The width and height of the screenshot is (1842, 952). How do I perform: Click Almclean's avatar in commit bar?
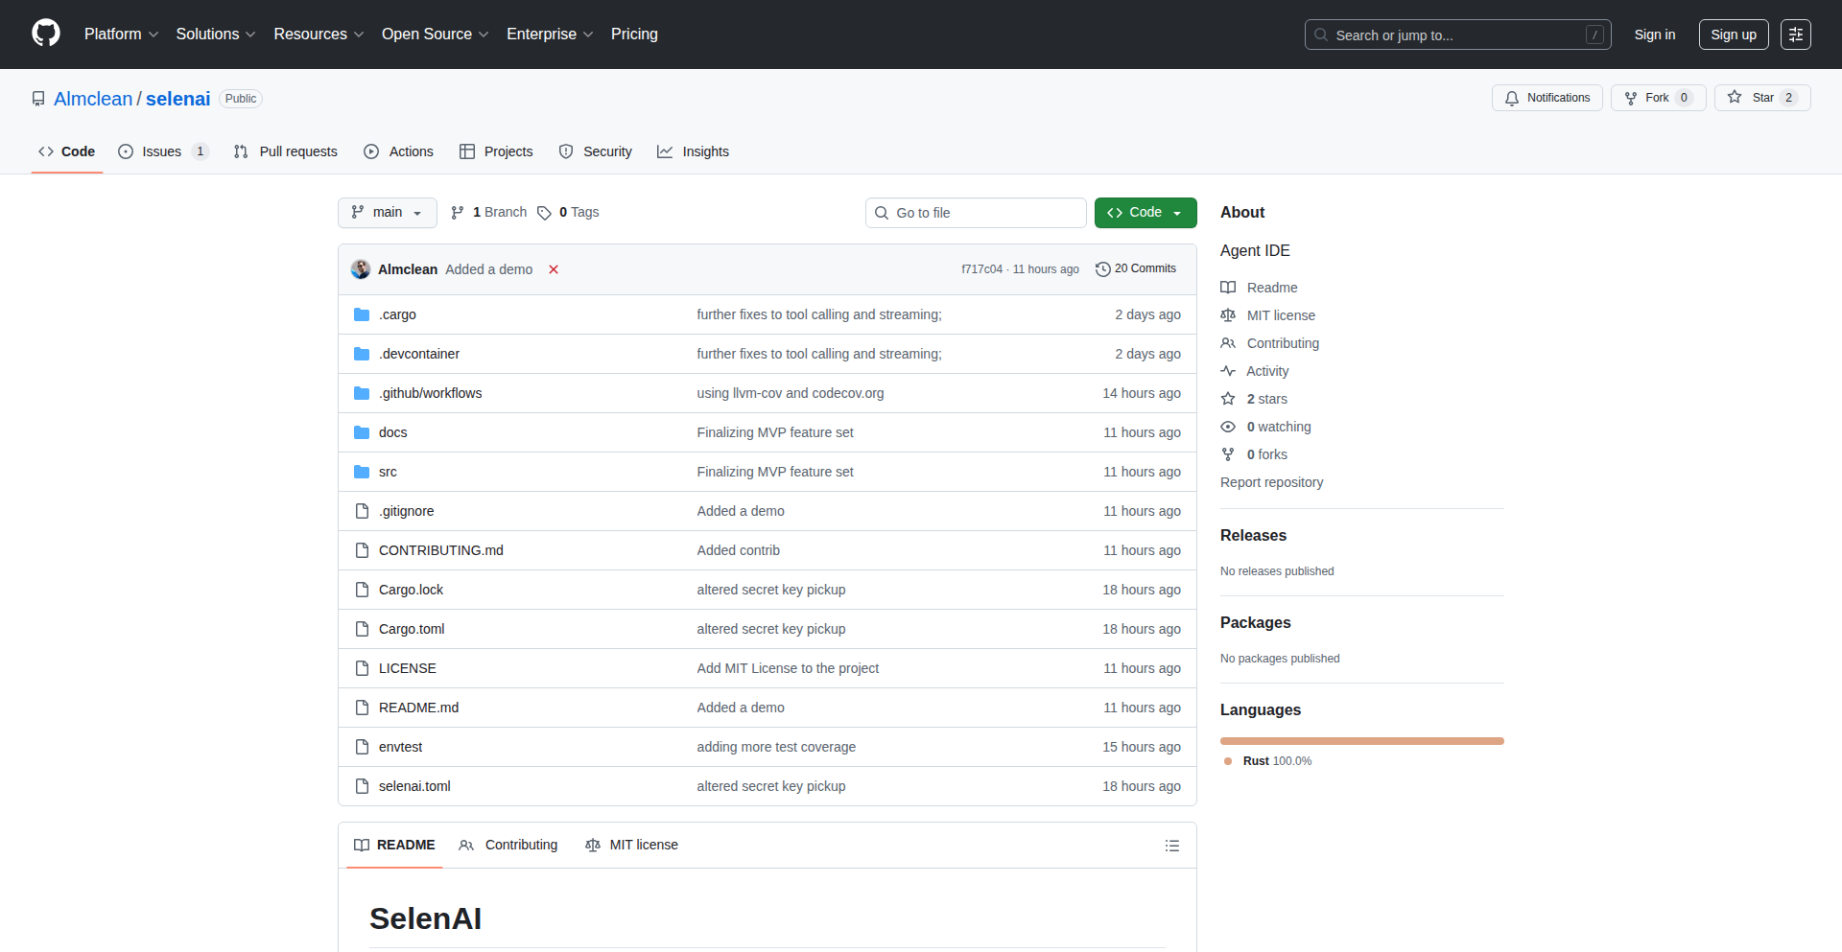(x=361, y=269)
